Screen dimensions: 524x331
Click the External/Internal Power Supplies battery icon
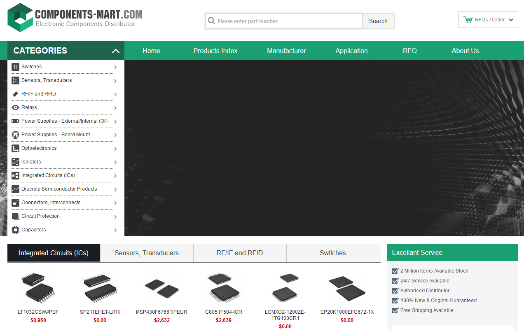tap(15, 121)
